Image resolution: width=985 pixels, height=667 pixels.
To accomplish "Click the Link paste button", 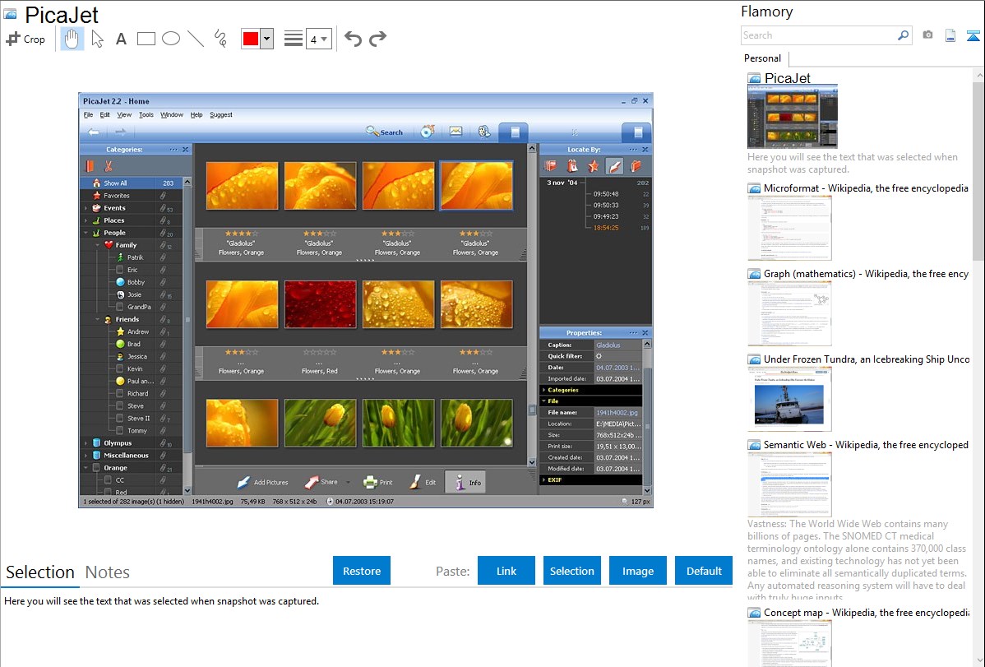I will point(506,571).
